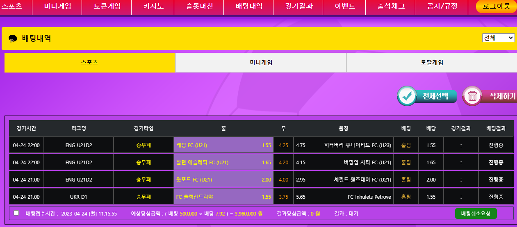Open the 이벤트 menu item
Image resolution: width=517 pixels, height=227 pixels.
345,7
